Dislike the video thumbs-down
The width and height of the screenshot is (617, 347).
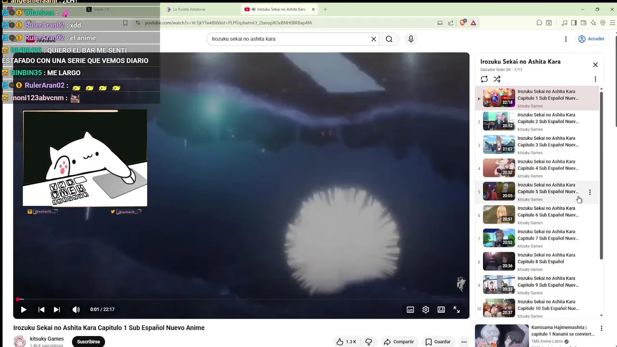click(x=369, y=342)
